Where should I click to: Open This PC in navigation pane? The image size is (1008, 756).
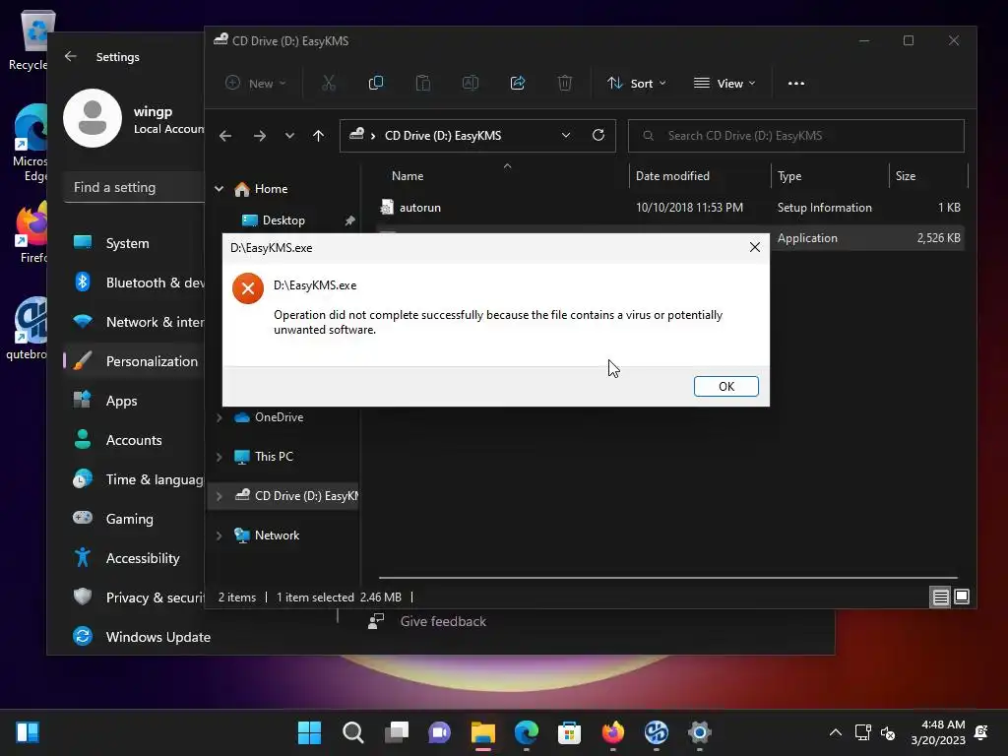tap(274, 457)
